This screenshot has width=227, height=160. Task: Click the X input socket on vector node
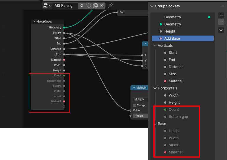click(x=142, y=55)
